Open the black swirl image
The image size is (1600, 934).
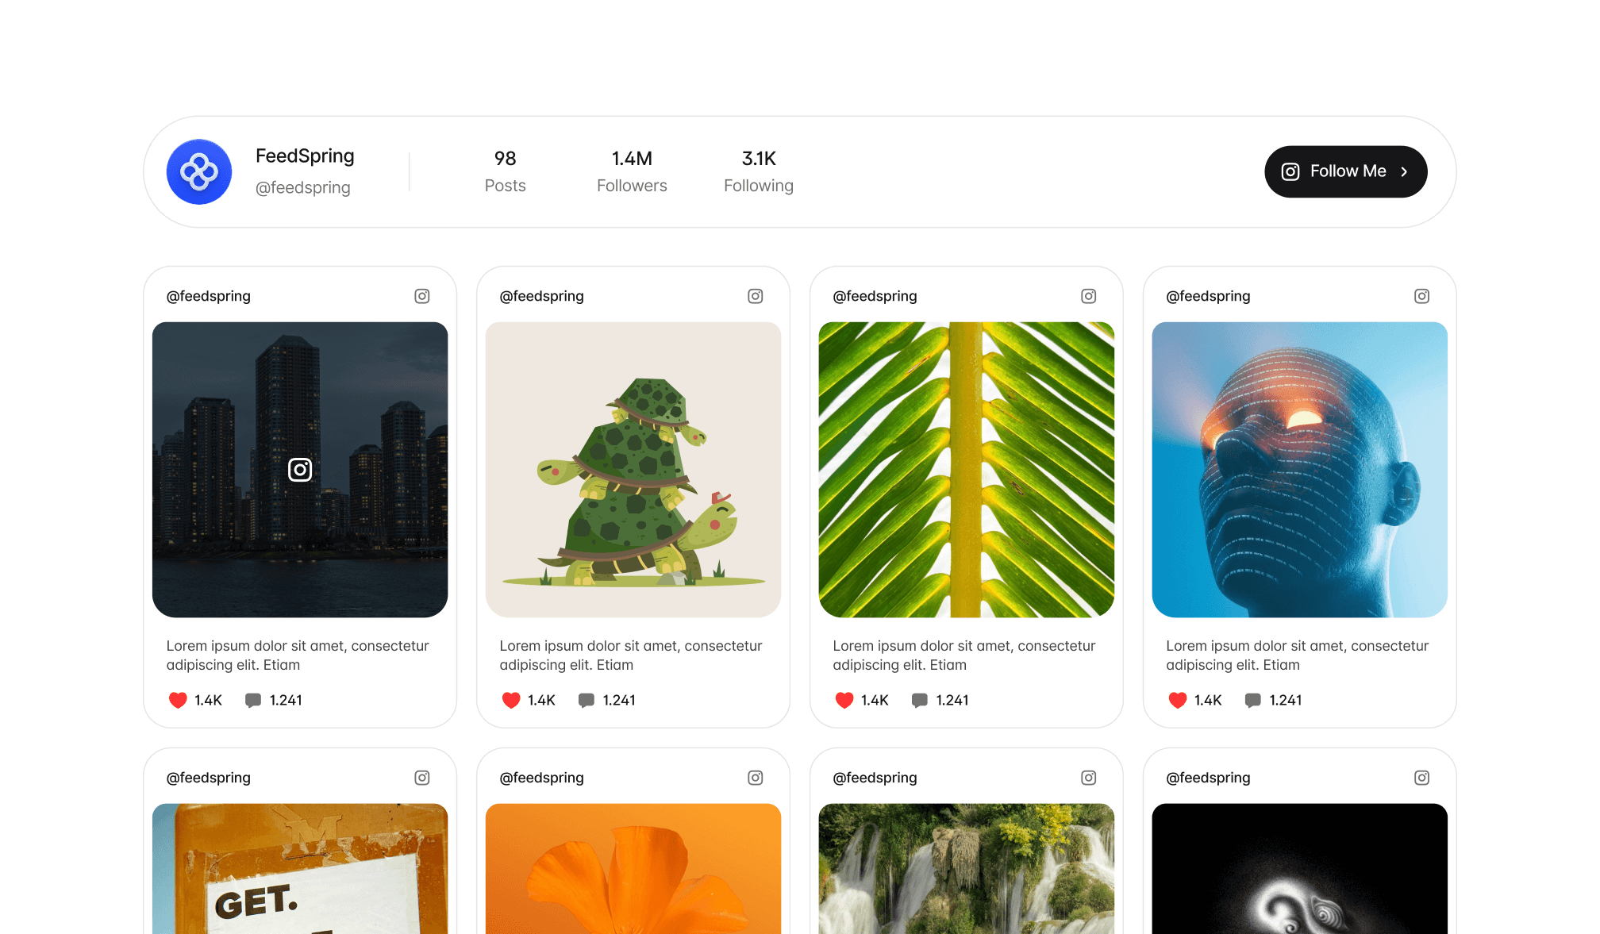pos(1300,869)
